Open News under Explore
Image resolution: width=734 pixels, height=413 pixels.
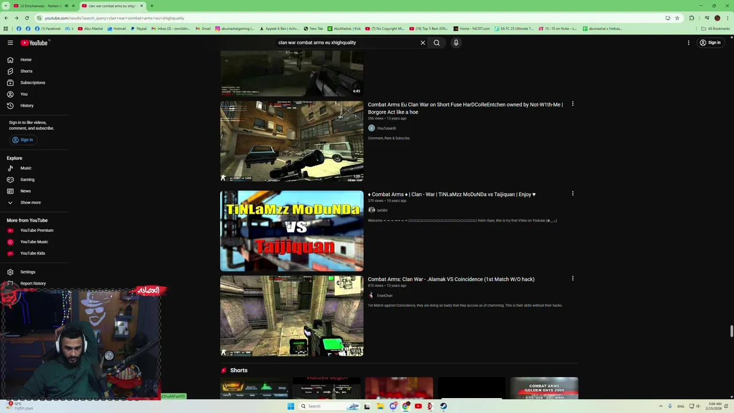tap(26, 191)
